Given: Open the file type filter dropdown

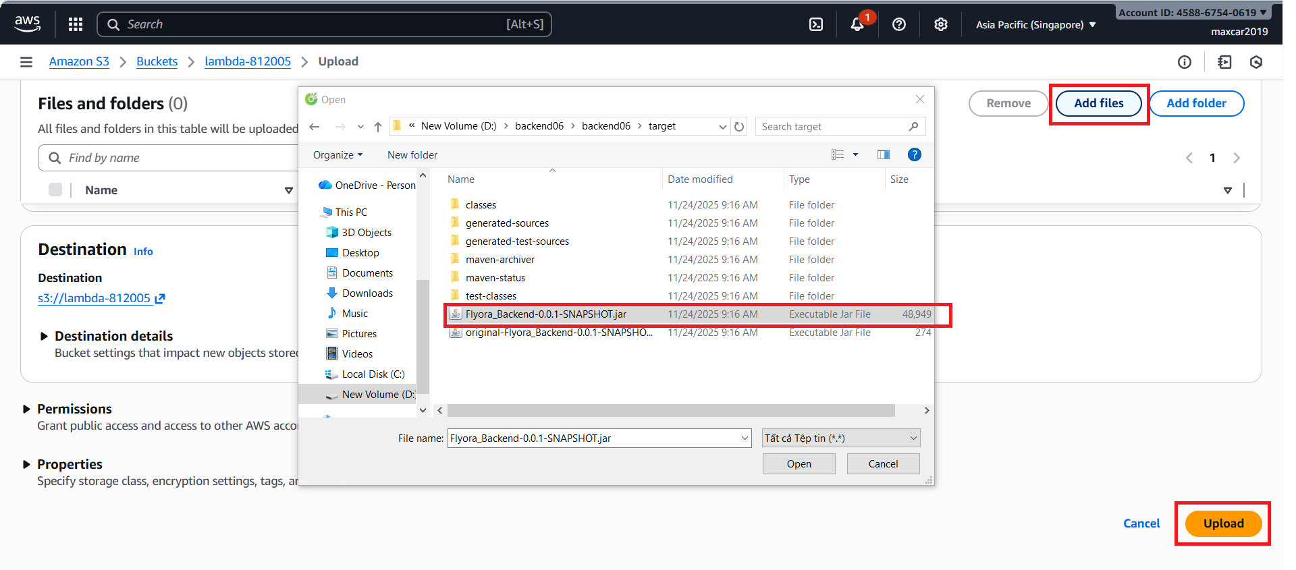Looking at the screenshot, I should coord(840,438).
